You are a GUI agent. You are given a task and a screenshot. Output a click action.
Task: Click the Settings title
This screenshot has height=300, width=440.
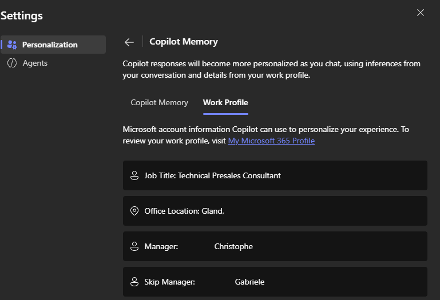pyautogui.click(x=22, y=15)
